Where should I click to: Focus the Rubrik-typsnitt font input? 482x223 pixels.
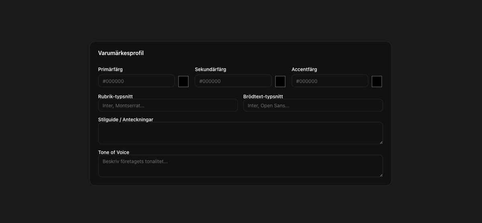[167, 105]
